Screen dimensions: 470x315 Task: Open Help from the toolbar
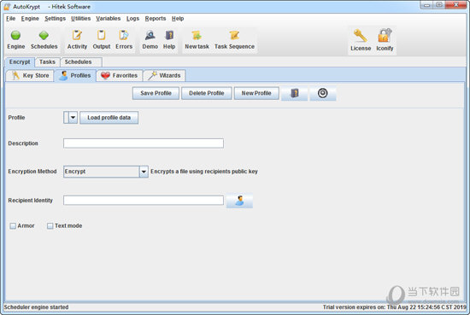(169, 35)
